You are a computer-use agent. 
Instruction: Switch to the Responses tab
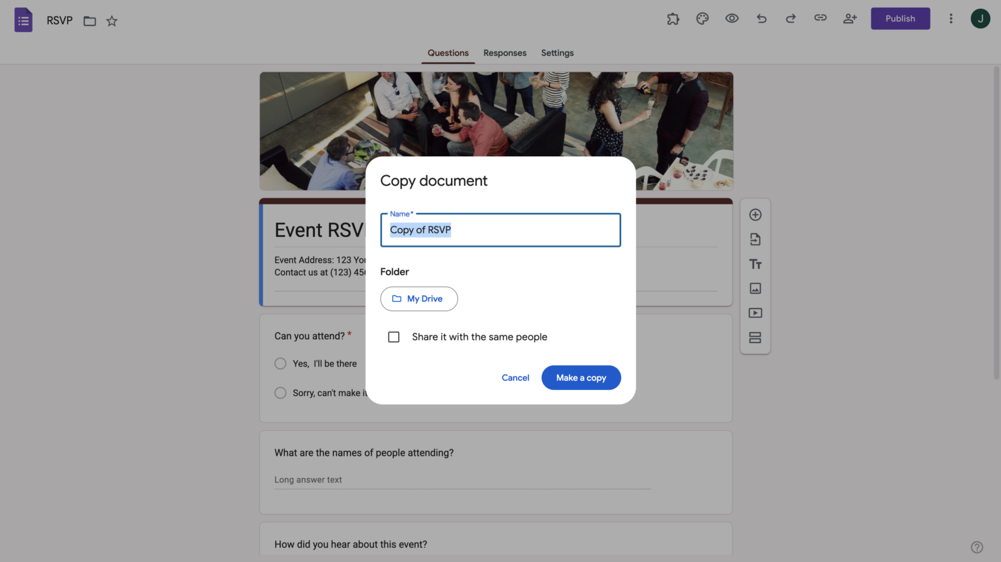coord(504,53)
